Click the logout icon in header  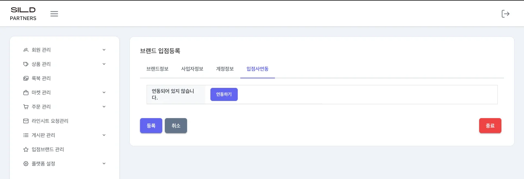505,14
